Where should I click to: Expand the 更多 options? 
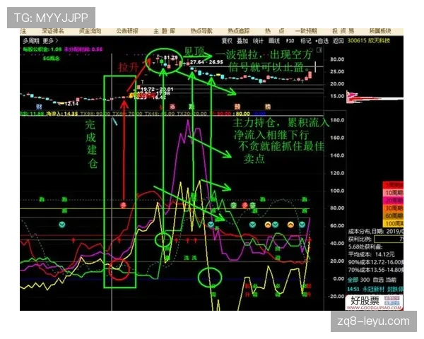coord(50,41)
